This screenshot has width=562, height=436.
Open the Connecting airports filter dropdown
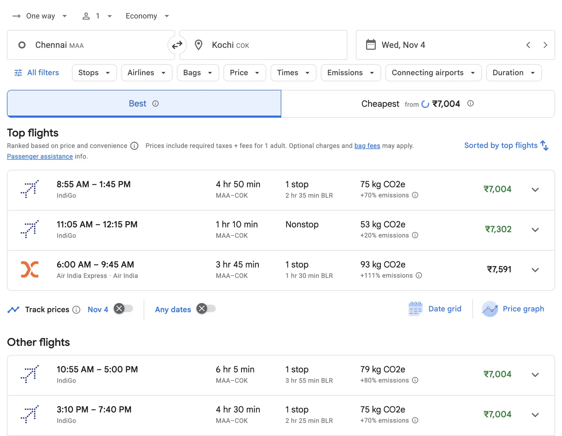point(433,73)
